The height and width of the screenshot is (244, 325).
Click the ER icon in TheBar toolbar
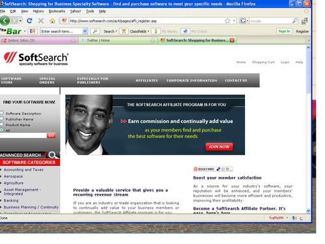[x=32, y=31]
